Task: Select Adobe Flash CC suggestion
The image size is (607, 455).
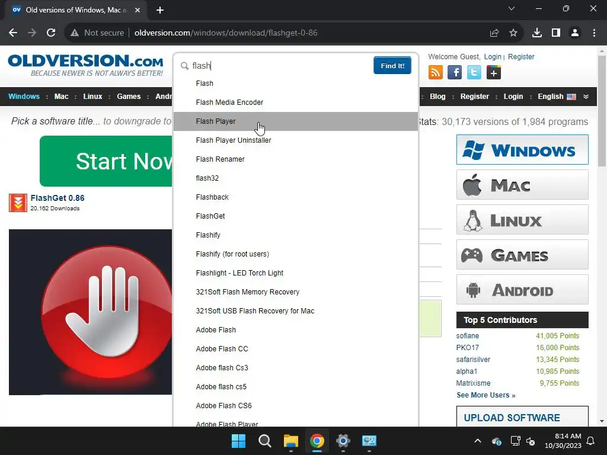Action: click(x=296, y=349)
